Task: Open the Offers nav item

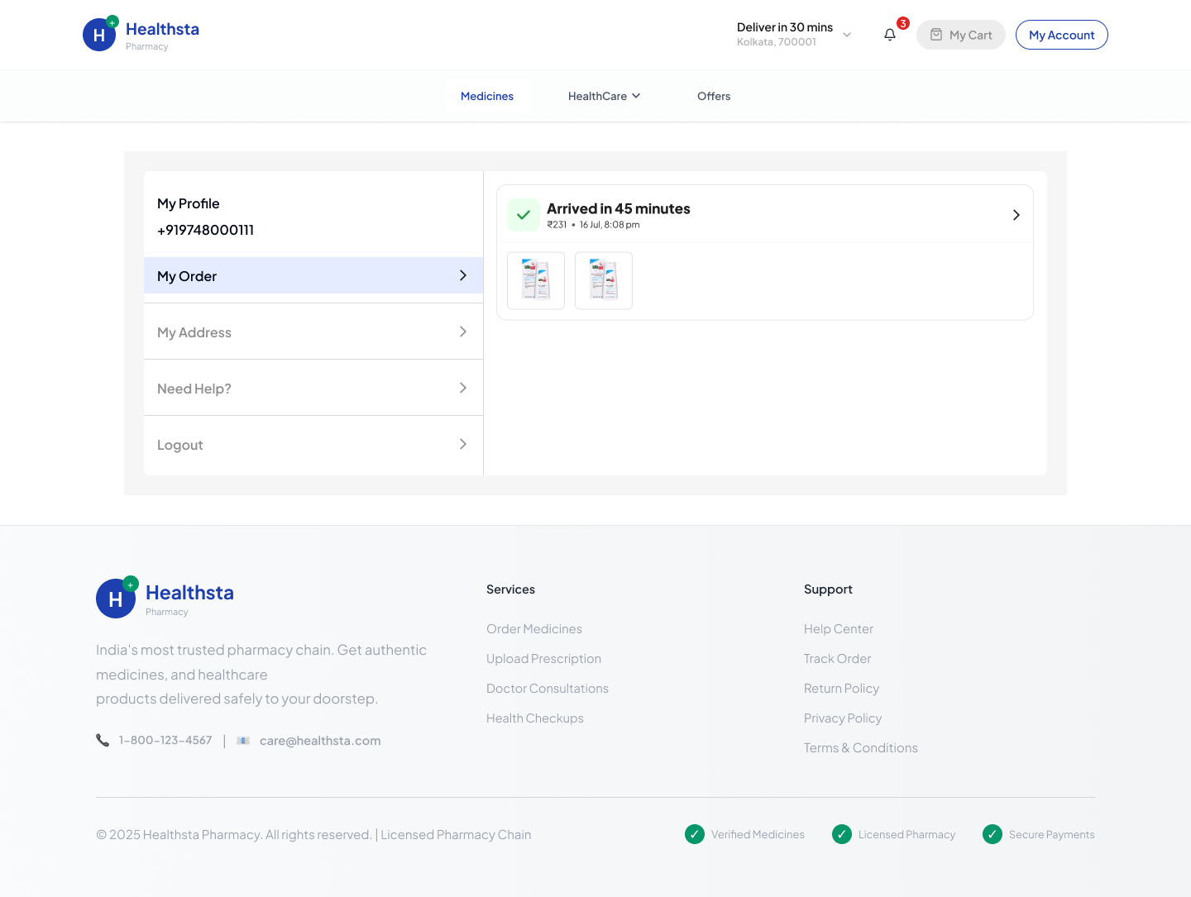Action: (x=714, y=96)
